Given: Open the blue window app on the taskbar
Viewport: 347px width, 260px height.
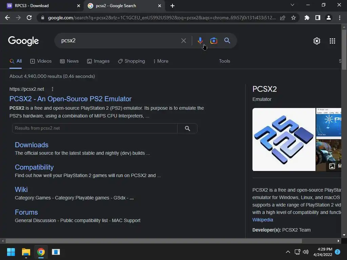Looking at the screenshot, I should pos(56,252).
